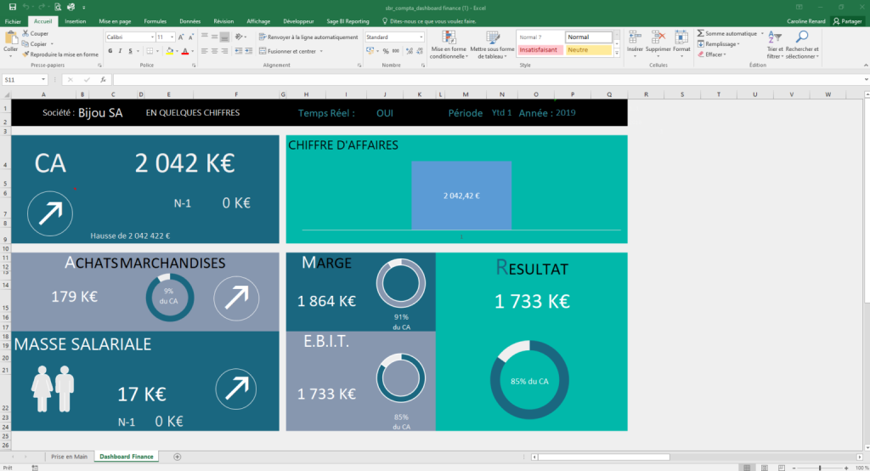Open Rechercher et sélectionner magnifier

[801, 37]
